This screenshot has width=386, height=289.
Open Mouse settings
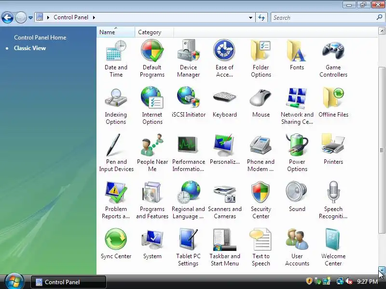(261, 103)
